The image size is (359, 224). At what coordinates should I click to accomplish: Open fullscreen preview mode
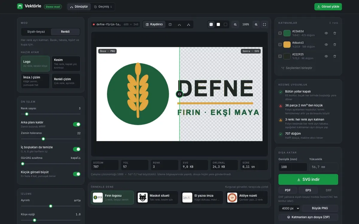(264, 24)
